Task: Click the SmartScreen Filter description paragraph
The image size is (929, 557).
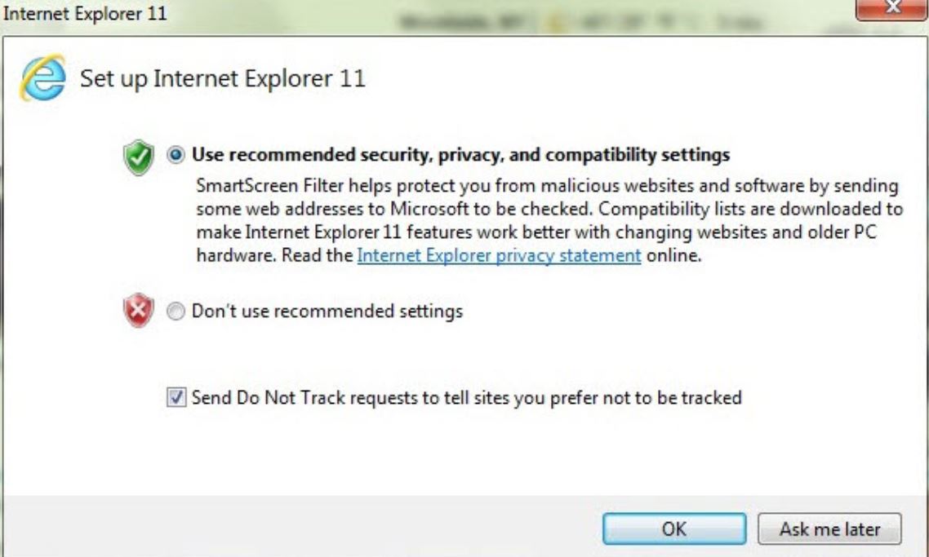Action: click(x=547, y=186)
